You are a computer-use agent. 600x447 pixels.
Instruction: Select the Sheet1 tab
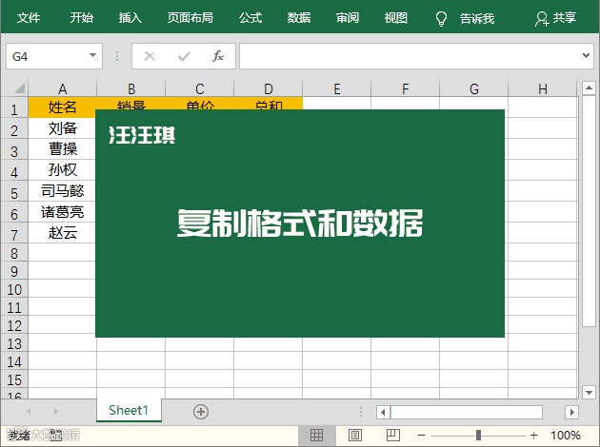[x=129, y=410]
